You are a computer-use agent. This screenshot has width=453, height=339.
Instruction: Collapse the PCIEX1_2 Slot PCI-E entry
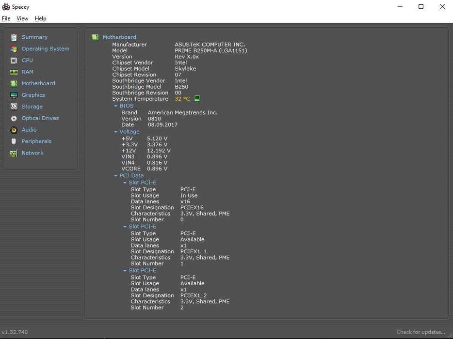pyautogui.click(x=125, y=271)
